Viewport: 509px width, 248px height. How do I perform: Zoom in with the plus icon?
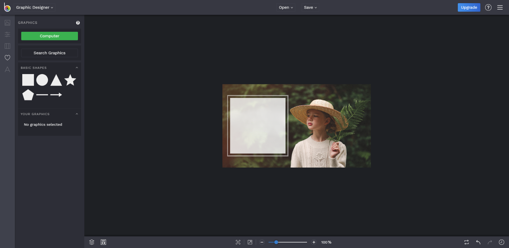tap(314, 242)
